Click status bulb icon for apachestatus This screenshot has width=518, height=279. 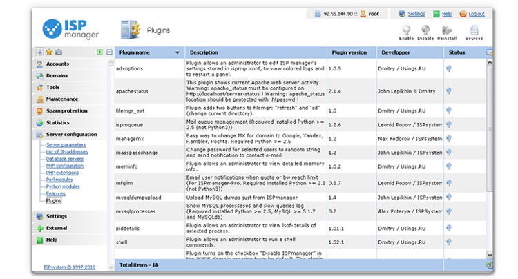click(449, 90)
